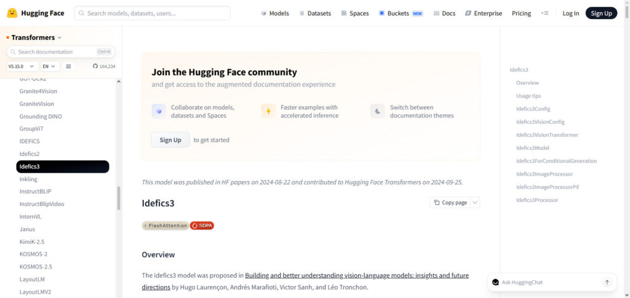
Task: Open GraniteVision in sidebar
Action: pyautogui.click(x=36, y=104)
